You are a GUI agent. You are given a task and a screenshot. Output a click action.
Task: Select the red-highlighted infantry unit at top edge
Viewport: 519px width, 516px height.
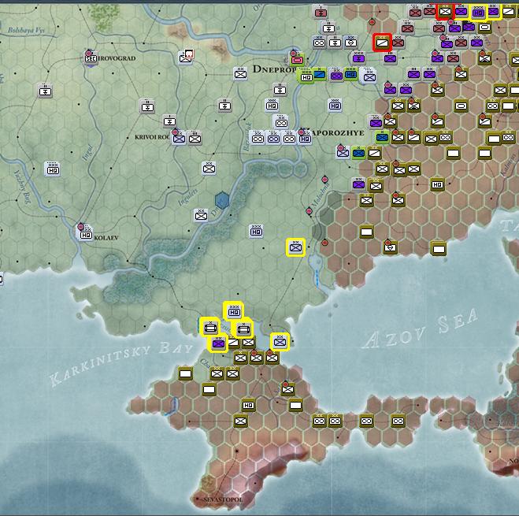[445, 12]
